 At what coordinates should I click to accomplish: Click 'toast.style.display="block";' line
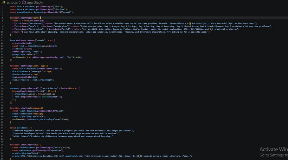[29, 116]
